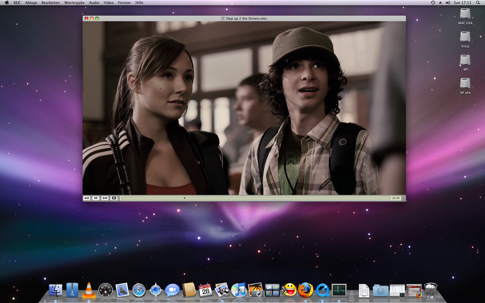Click the Sun 17:11 clock
485x303 pixels.
click(463, 3)
